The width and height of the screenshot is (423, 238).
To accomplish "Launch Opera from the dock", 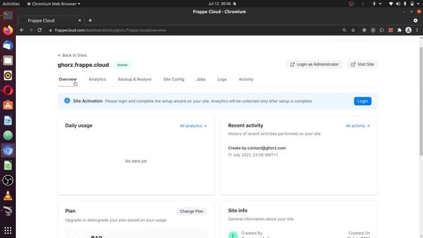I will (8, 91).
